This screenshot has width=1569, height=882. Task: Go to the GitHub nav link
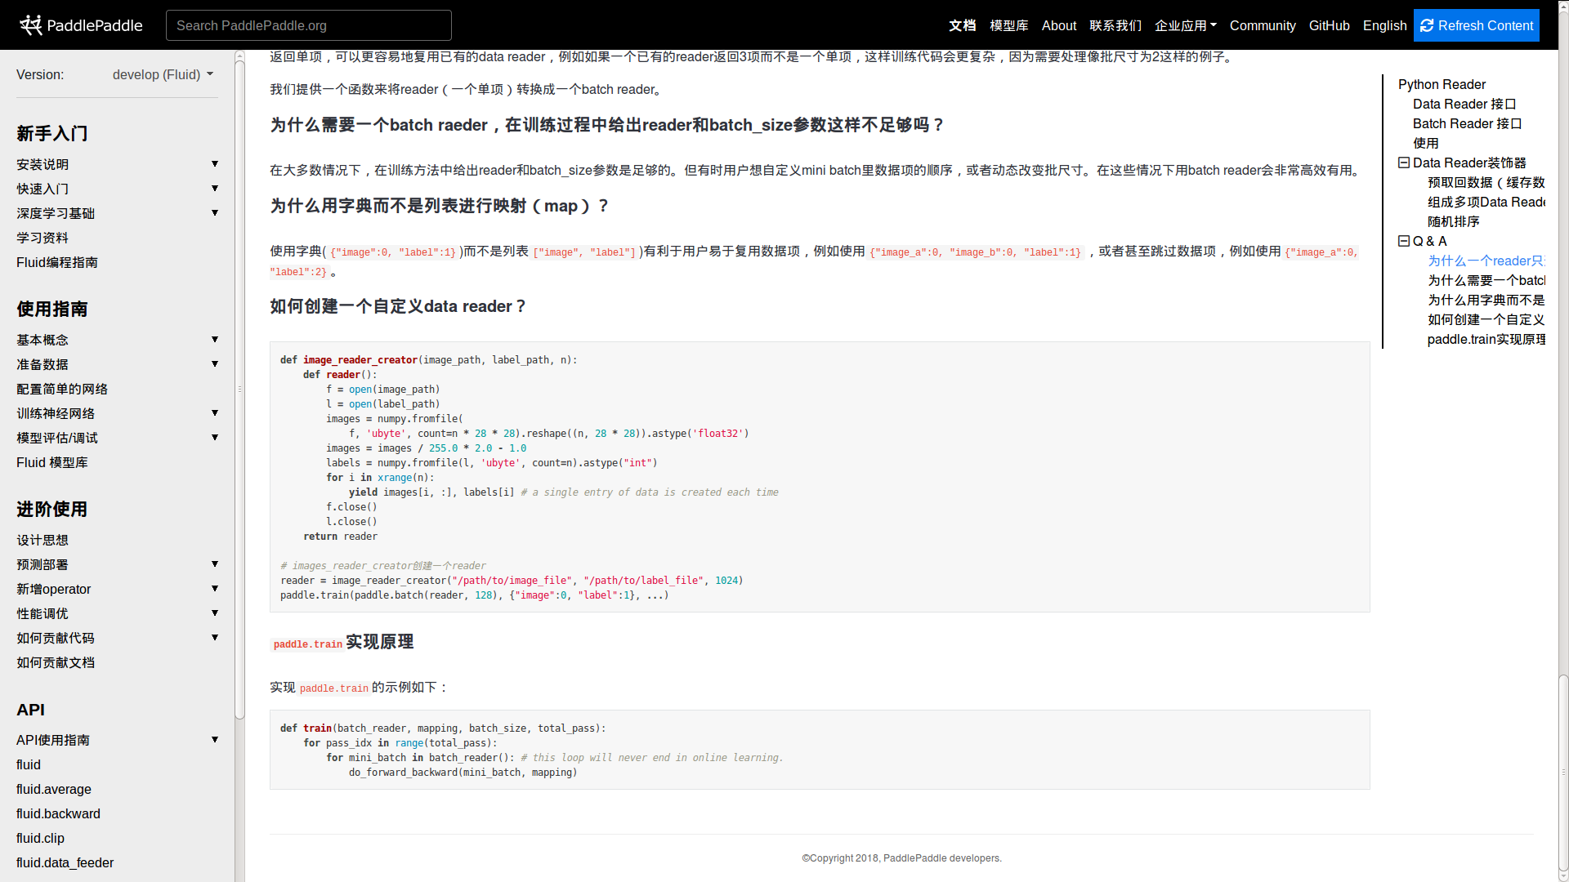(1329, 25)
